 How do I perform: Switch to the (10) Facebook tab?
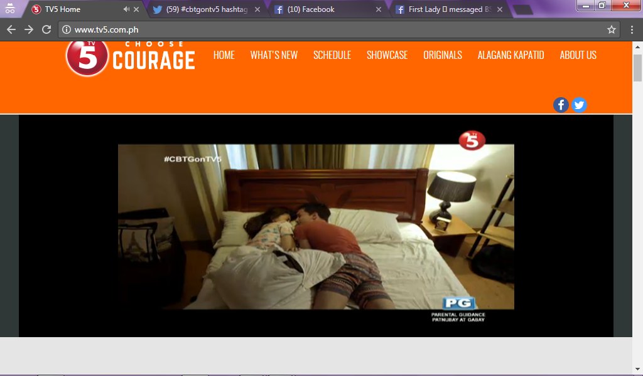[x=328, y=9]
